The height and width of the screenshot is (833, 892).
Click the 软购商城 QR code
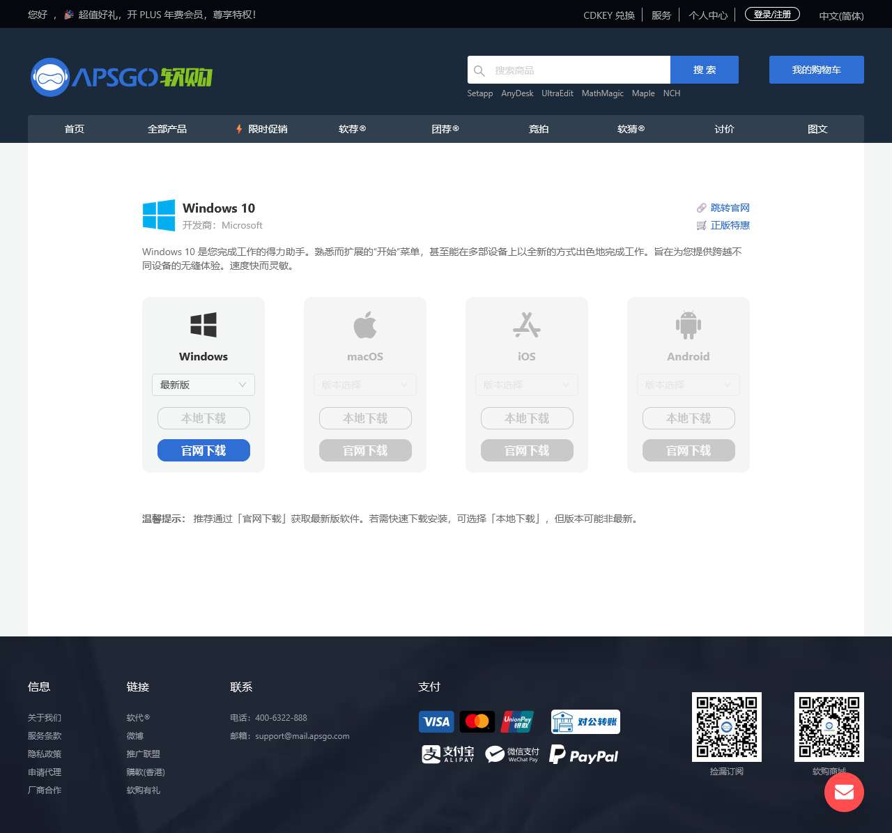[x=829, y=727]
